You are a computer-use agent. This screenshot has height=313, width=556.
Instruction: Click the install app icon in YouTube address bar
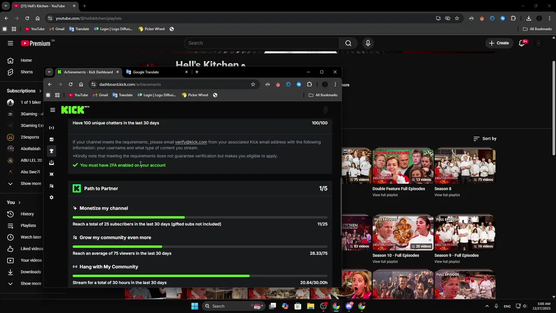click(x=438, y=18)
